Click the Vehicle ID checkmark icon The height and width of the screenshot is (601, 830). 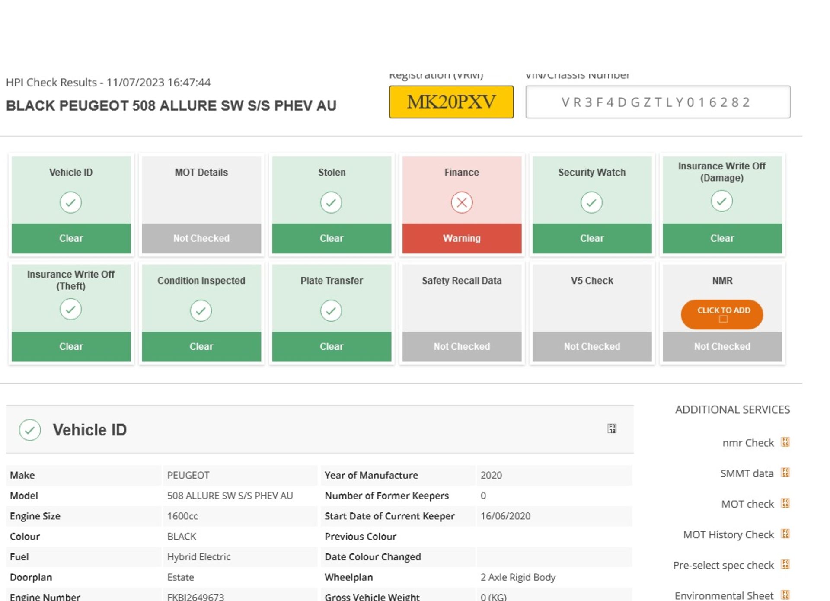point(70,202)
